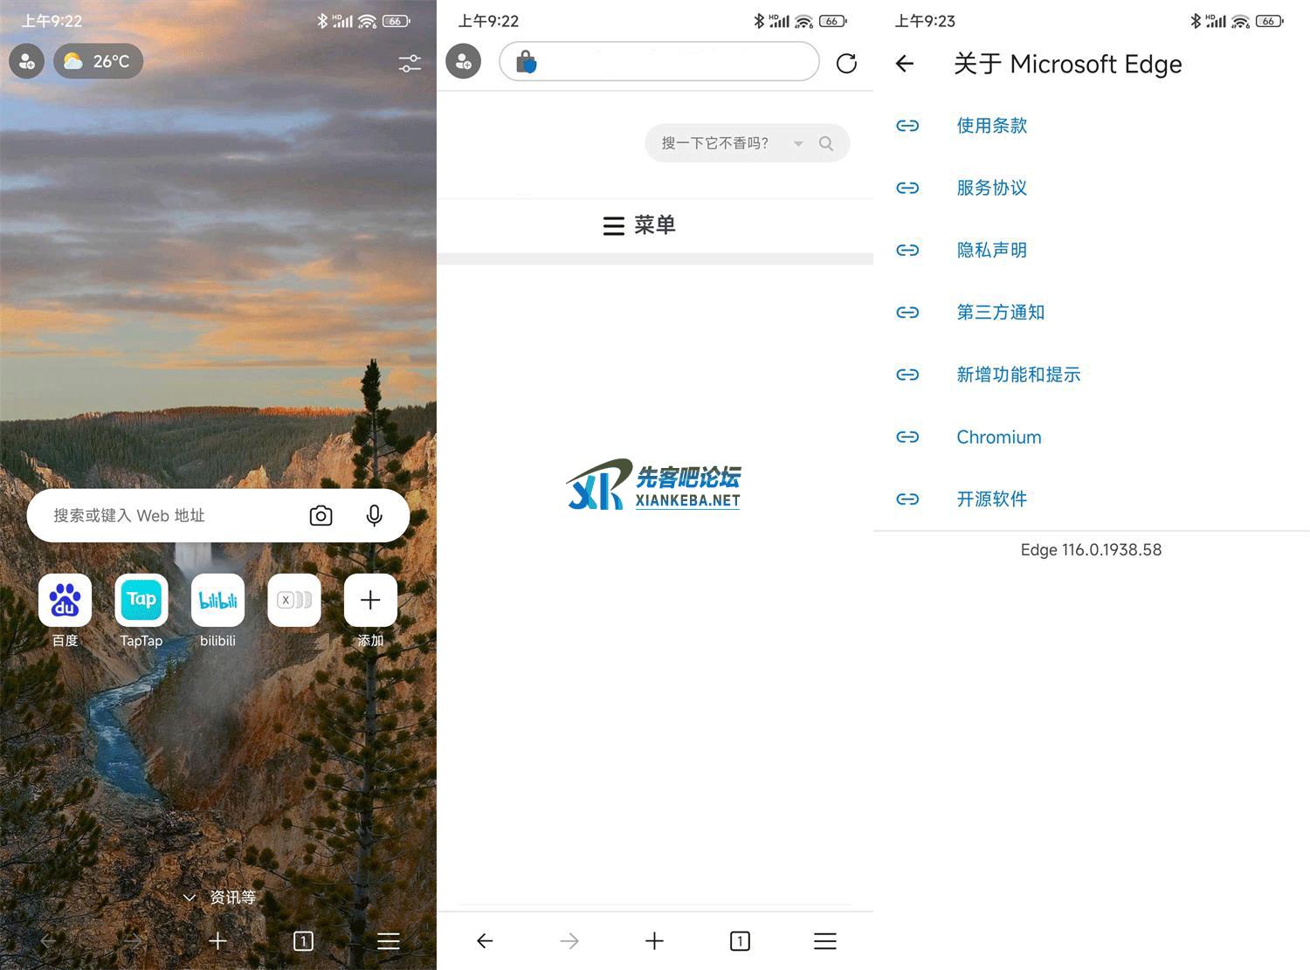Open page layout settings sliders icon
The height and width of the screenshot is (970, 1310).
(410, 63)
